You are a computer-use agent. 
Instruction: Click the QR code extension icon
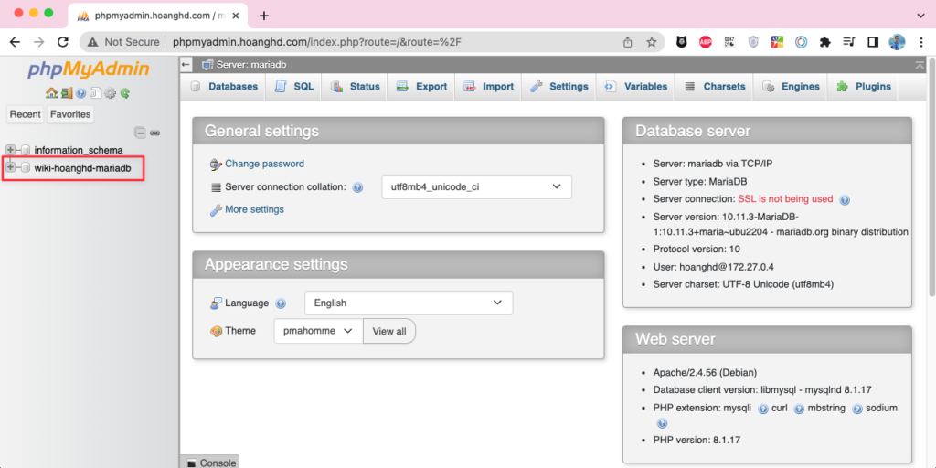[x=729, y=42]
